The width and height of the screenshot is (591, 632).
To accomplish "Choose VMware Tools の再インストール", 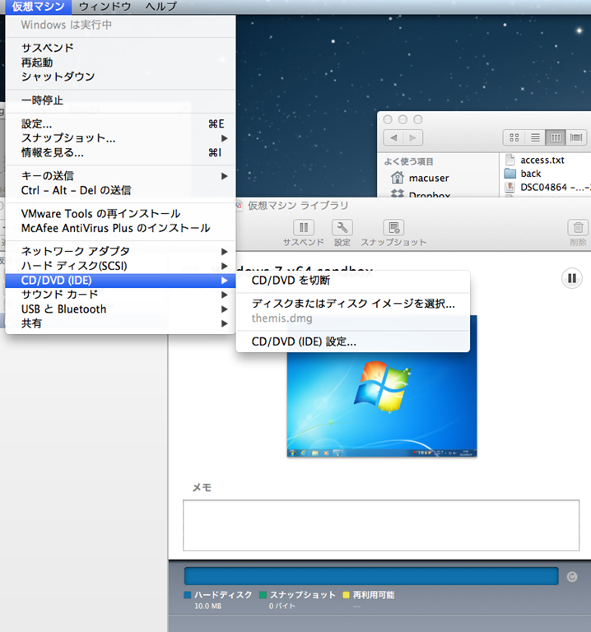I will pyautogui.click(x=120, y=214).
